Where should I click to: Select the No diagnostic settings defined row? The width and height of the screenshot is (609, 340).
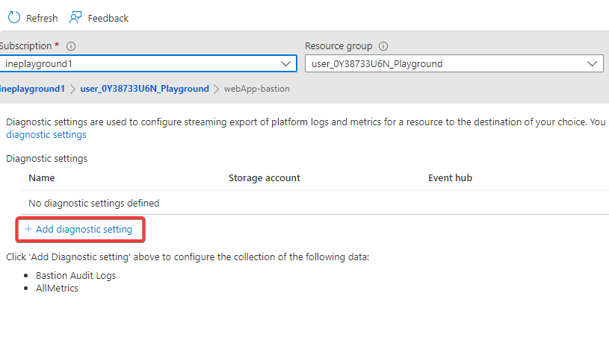click(93, 203)
